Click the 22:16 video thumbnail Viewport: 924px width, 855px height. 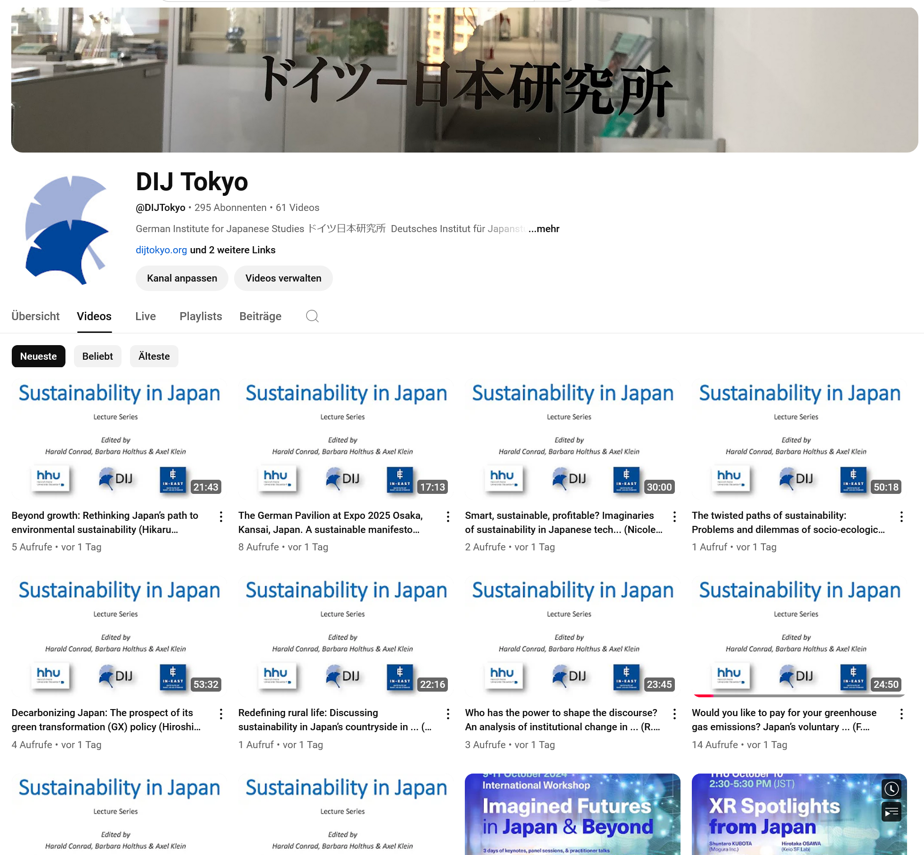click(346, 636)
